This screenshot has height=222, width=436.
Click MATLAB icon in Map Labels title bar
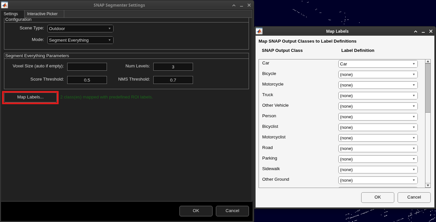click(259, 31)
